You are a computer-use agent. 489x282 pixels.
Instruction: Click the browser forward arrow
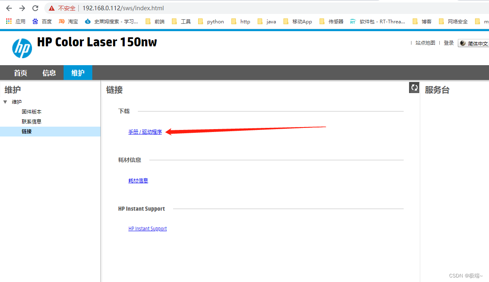point(22,8)
